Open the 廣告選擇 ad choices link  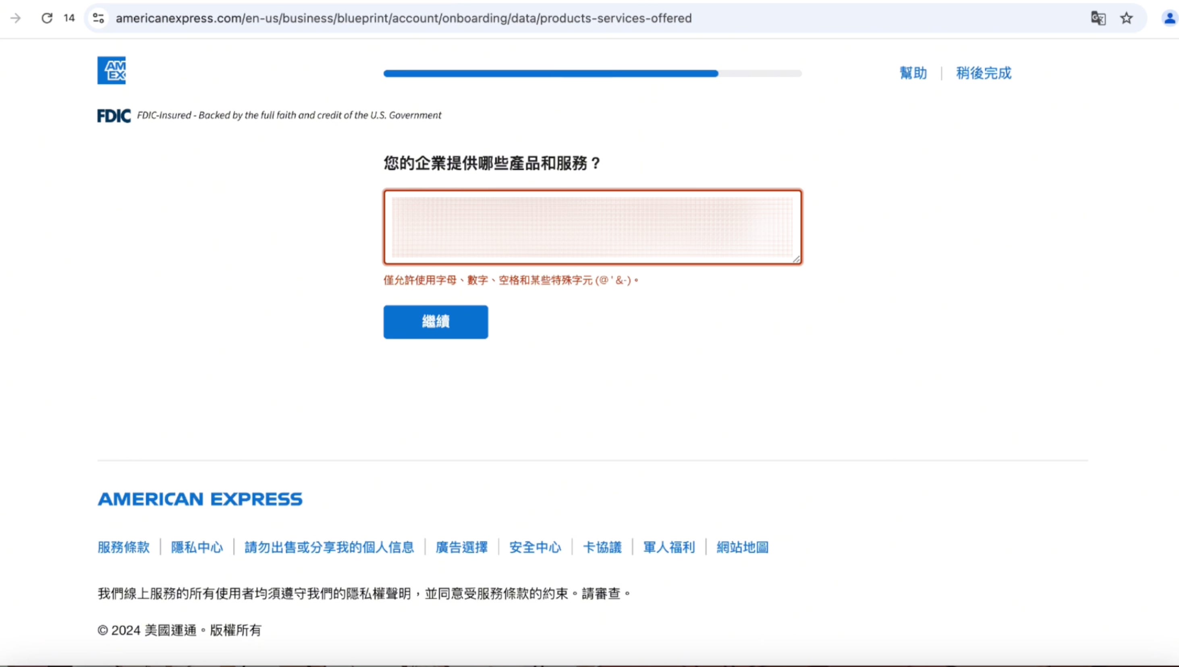(x=461, y=547)
